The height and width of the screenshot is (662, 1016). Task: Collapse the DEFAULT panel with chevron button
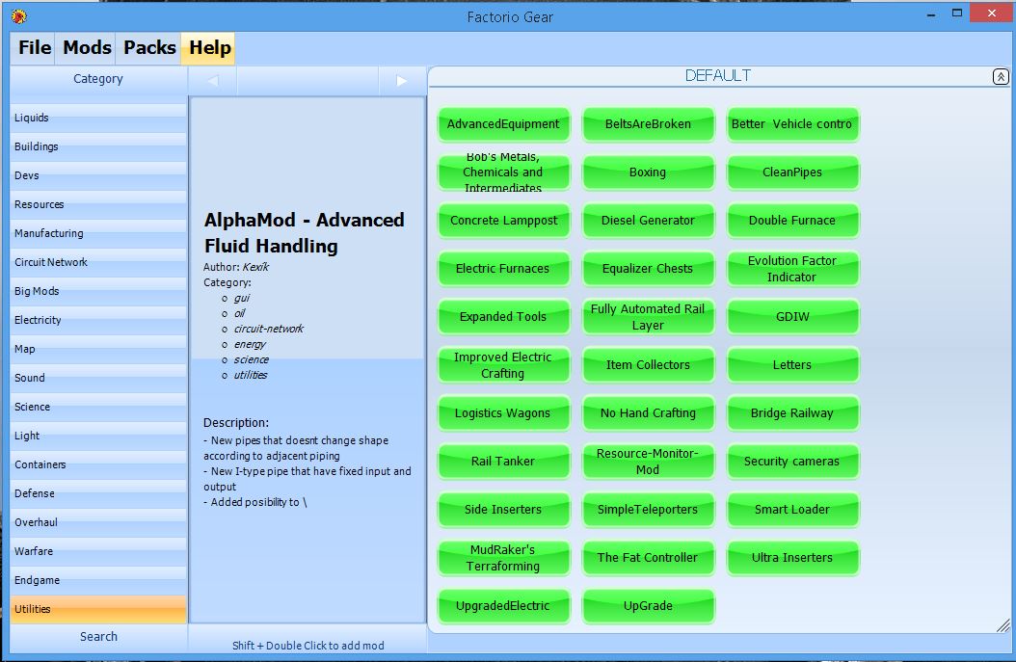[1000, 77]
